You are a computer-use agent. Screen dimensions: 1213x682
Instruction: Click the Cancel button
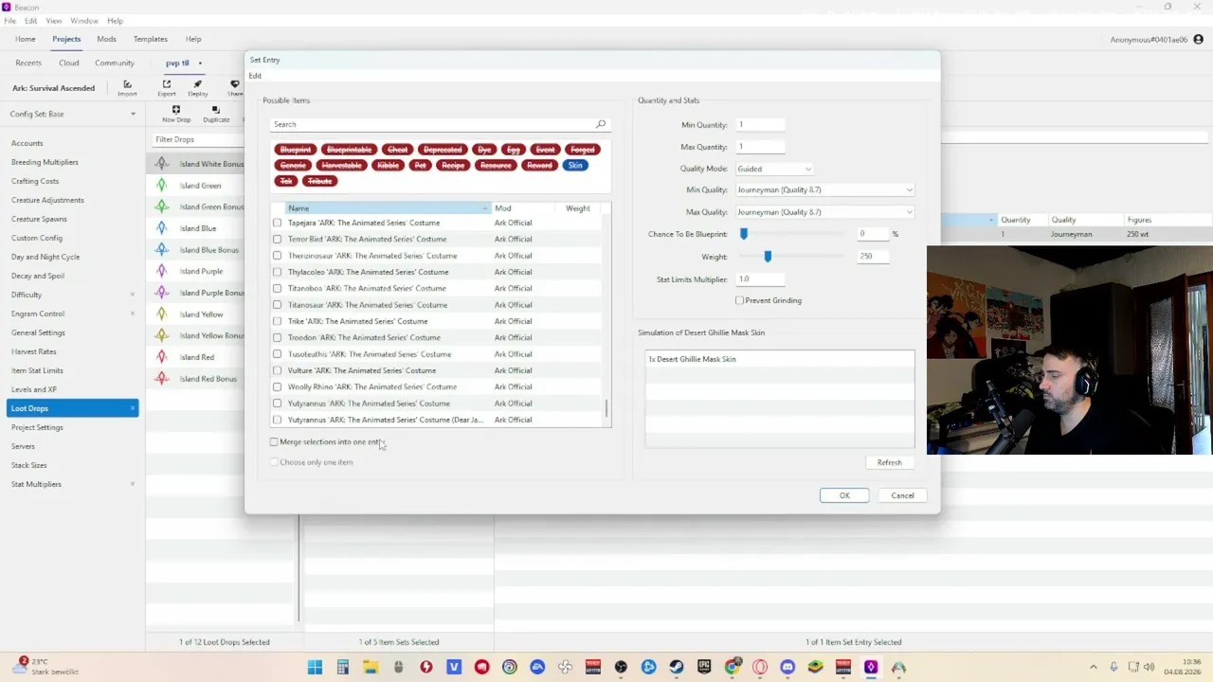tap(902, 495)
